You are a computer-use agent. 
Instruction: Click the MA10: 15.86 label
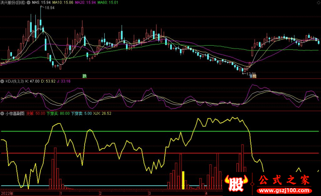pos(63,2)
